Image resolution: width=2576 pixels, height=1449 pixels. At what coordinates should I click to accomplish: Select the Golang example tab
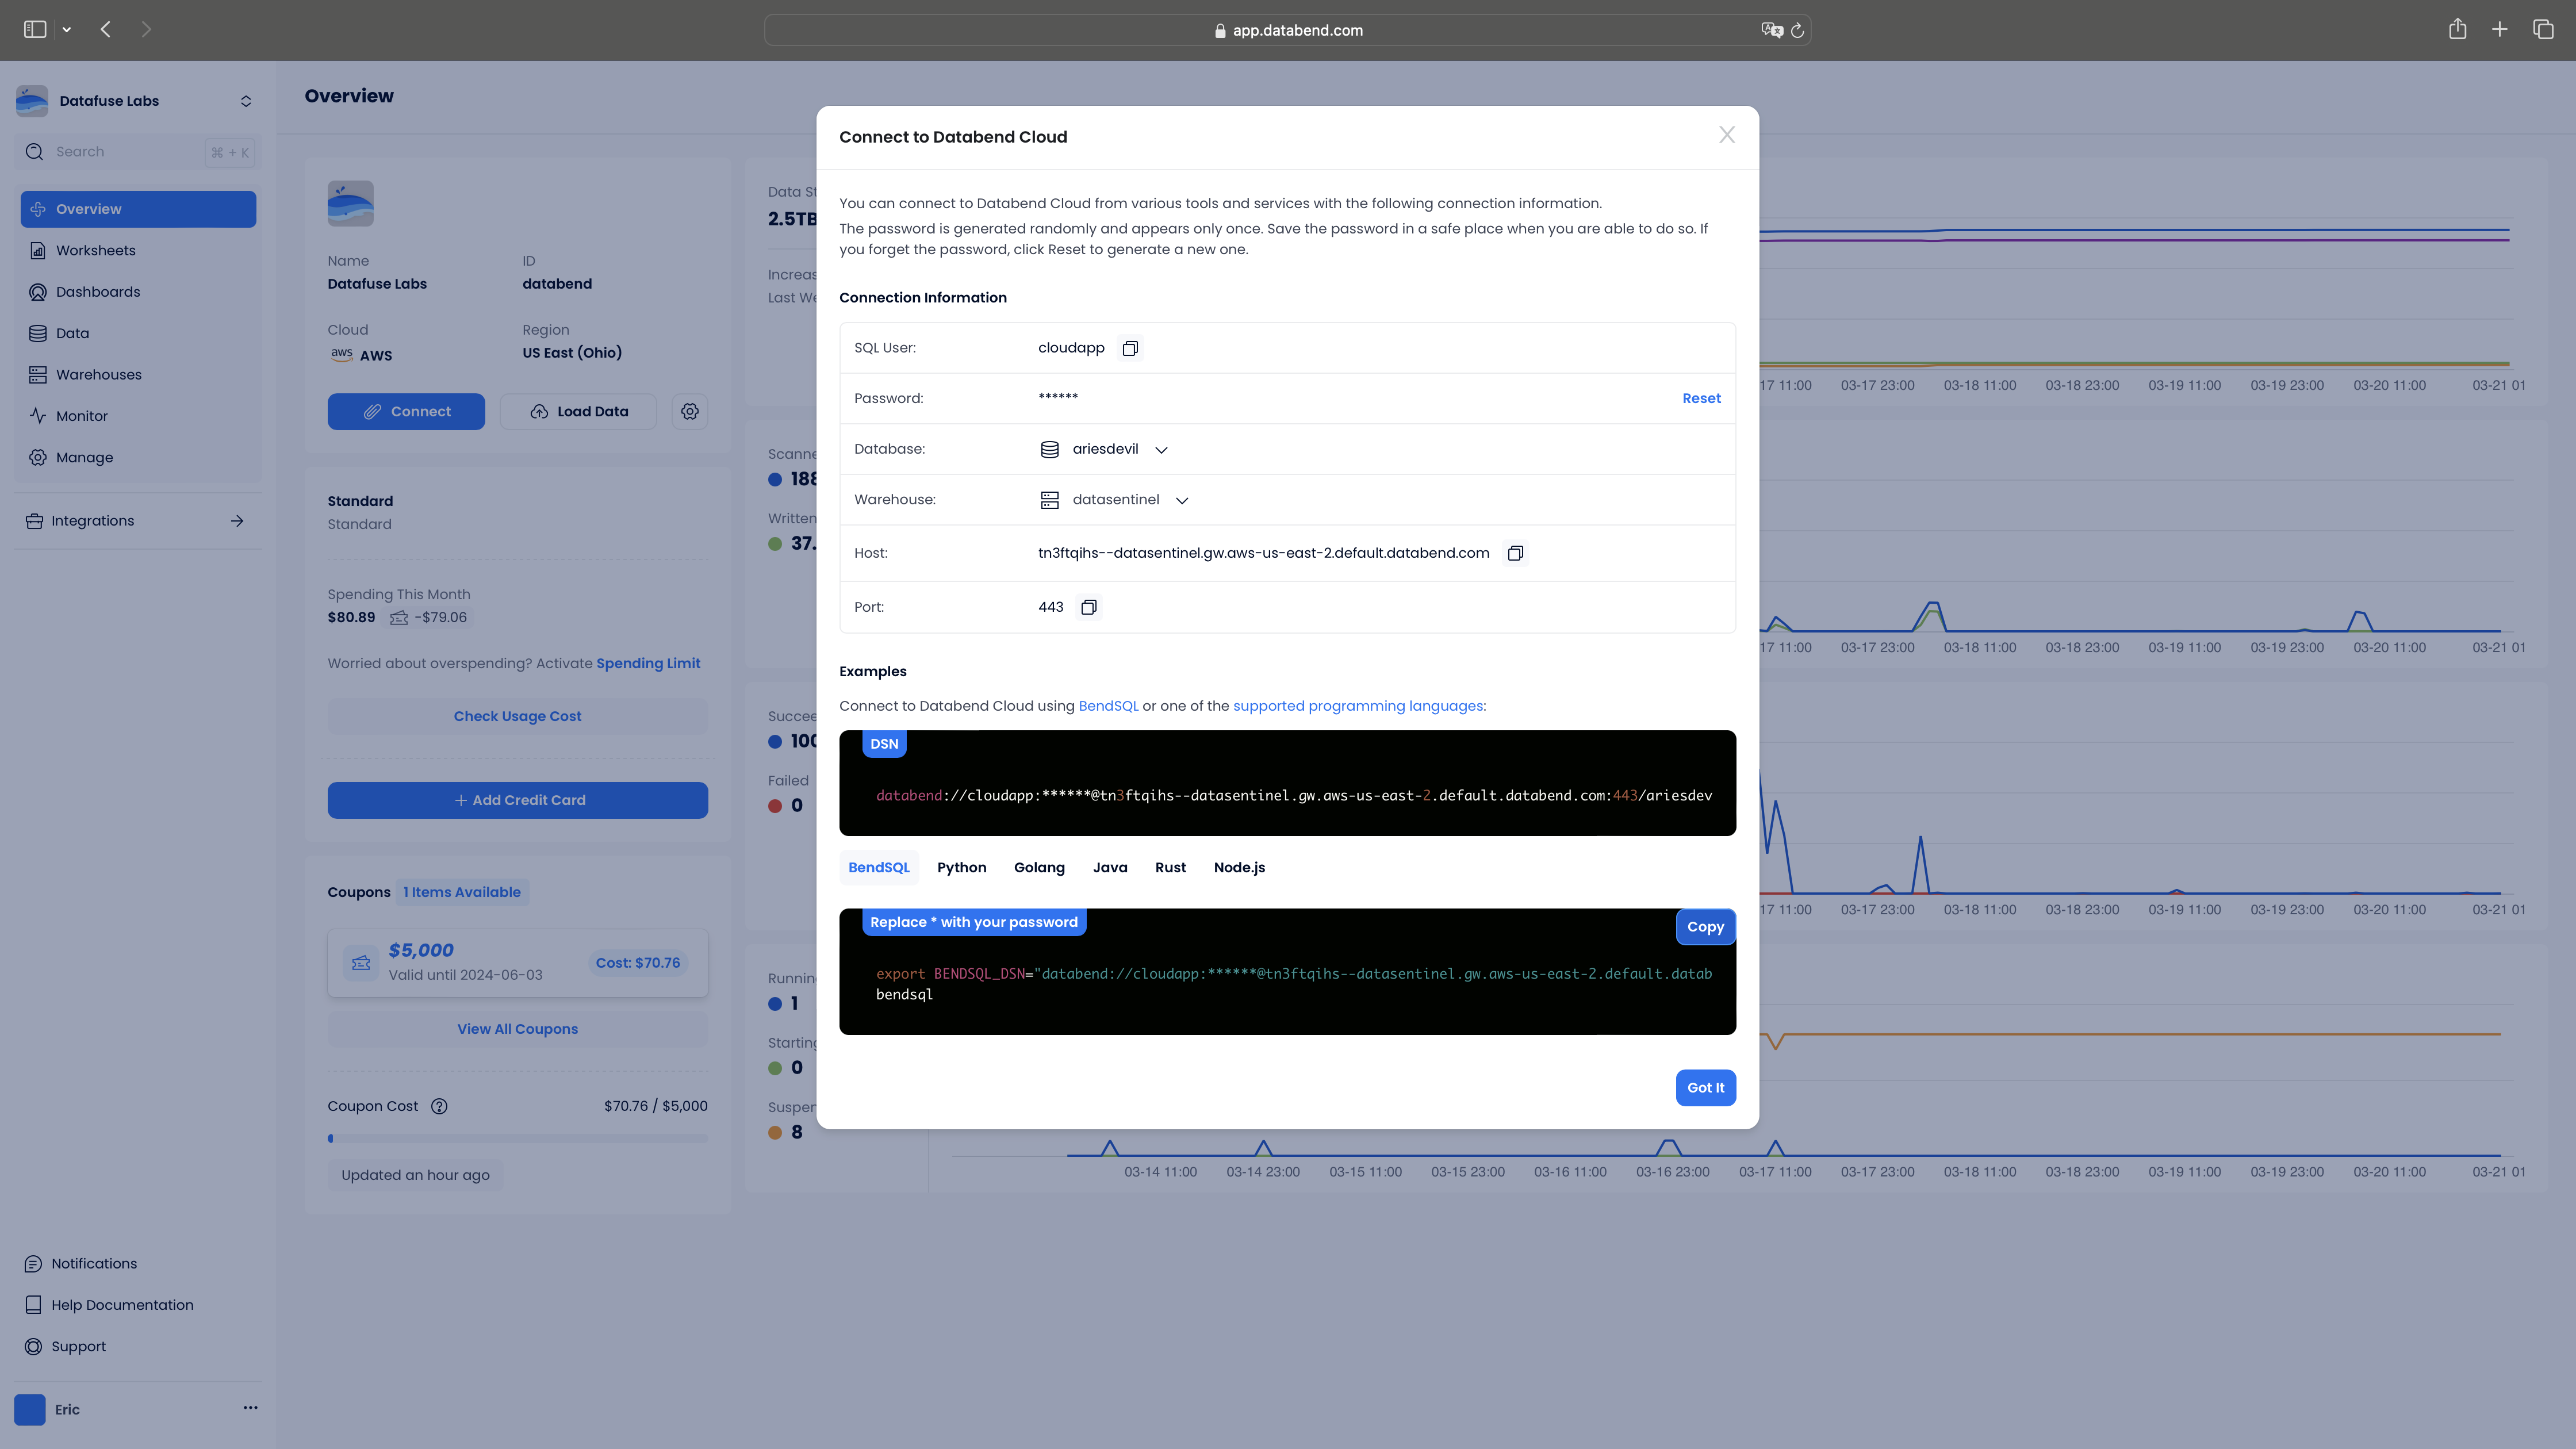click(x=1039, y=867)
